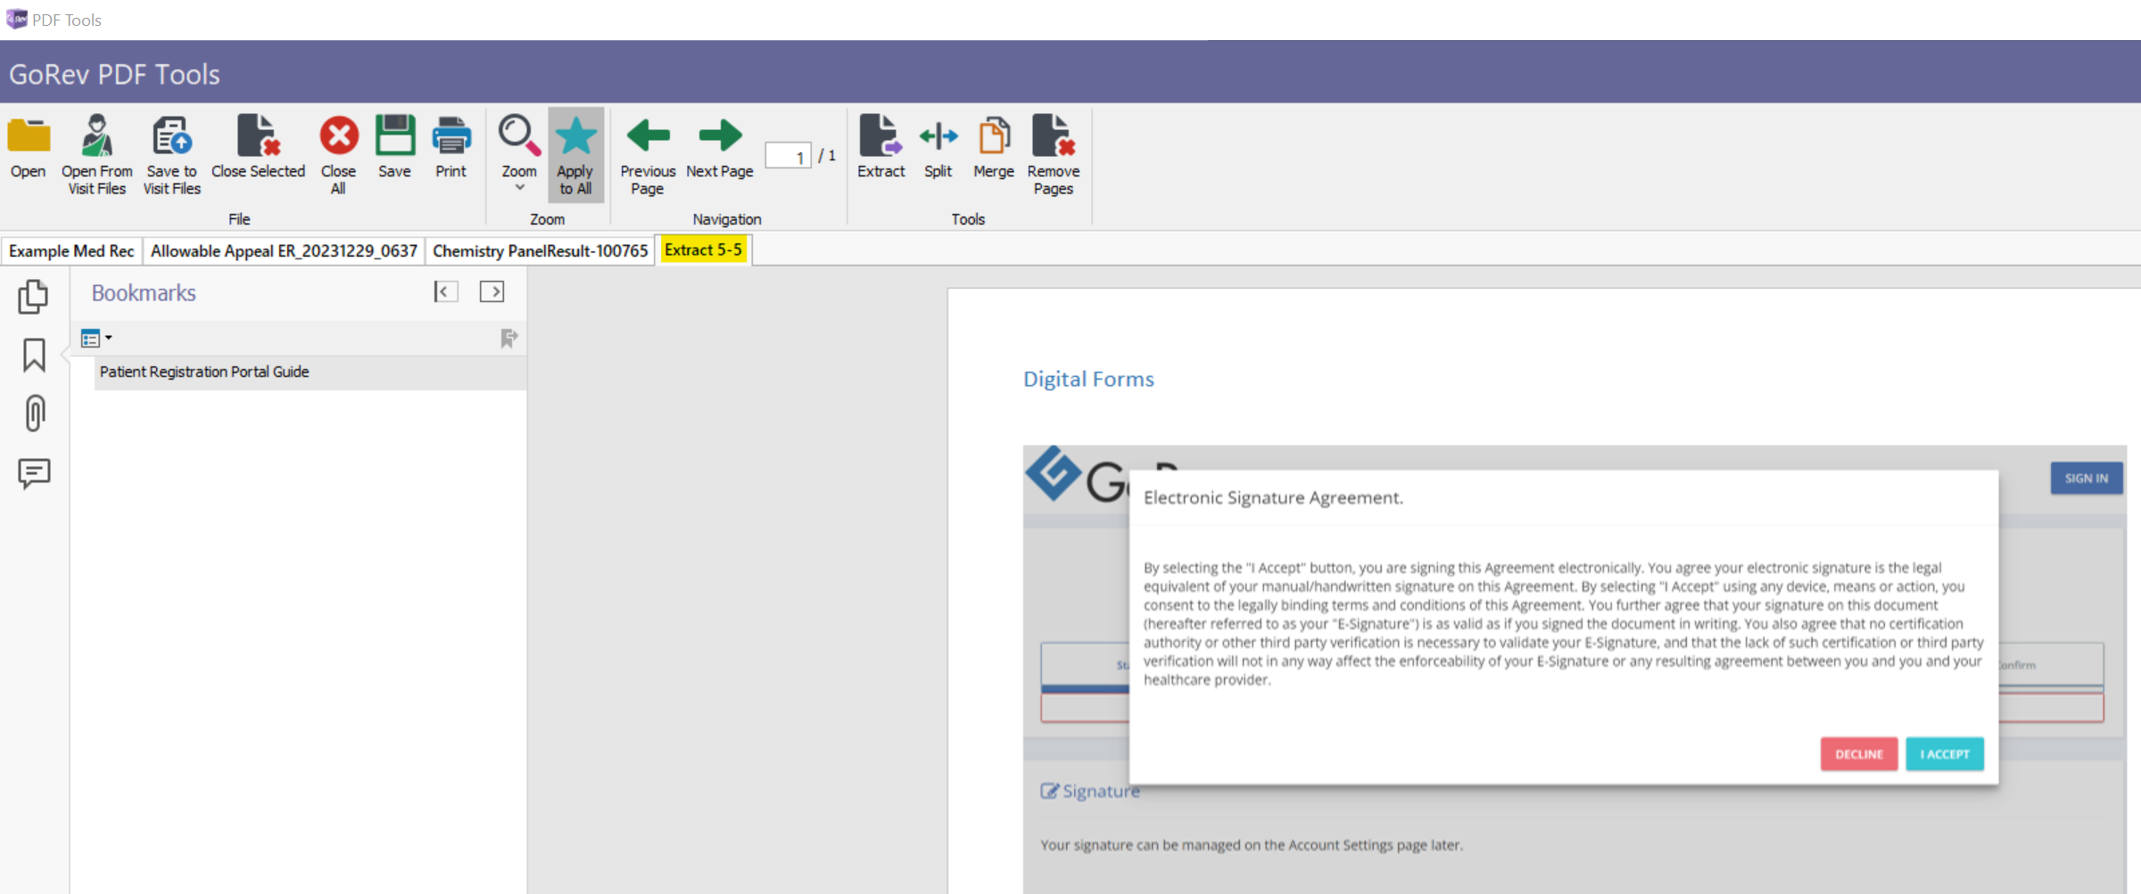Click the total page count '/ 1' label
The height and width of the screenshot is (894, 2141).
pyautogui.click(x=827, y=156)
